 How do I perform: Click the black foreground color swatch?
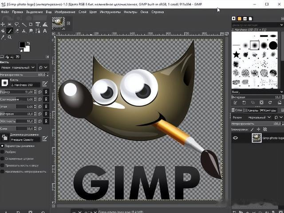click(22, 45)
